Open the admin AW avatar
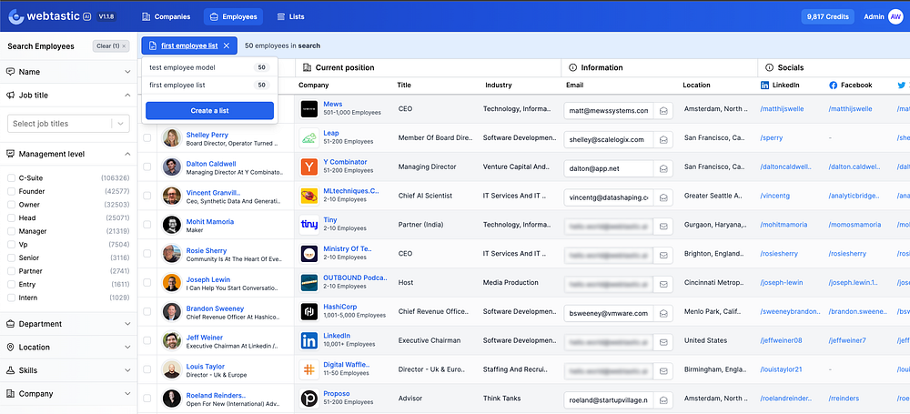This screenshot has width=910, height=414. click(895, 17)
